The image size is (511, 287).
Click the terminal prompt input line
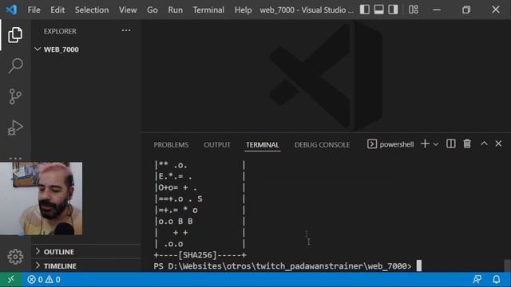[x=287, y=265]
